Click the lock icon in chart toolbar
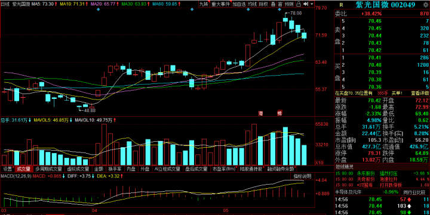Image resolution: width=430 pixels, height=215 pixels. tap(299, 4)
